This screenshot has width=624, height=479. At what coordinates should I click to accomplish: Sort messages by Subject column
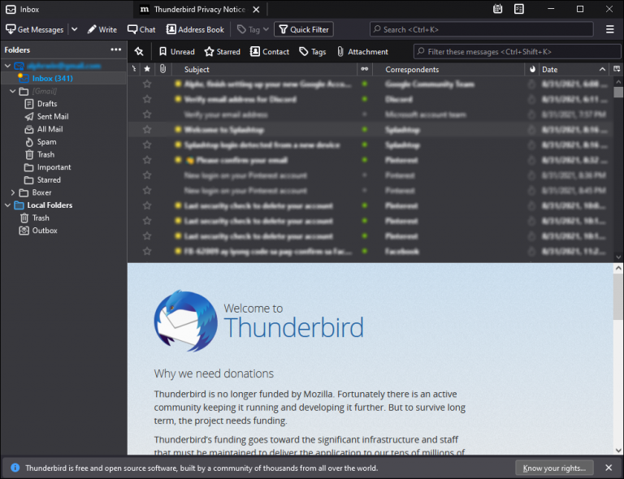[264, 69]
